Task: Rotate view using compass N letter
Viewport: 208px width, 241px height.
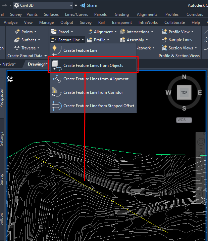Action: [x=184, y=77]
